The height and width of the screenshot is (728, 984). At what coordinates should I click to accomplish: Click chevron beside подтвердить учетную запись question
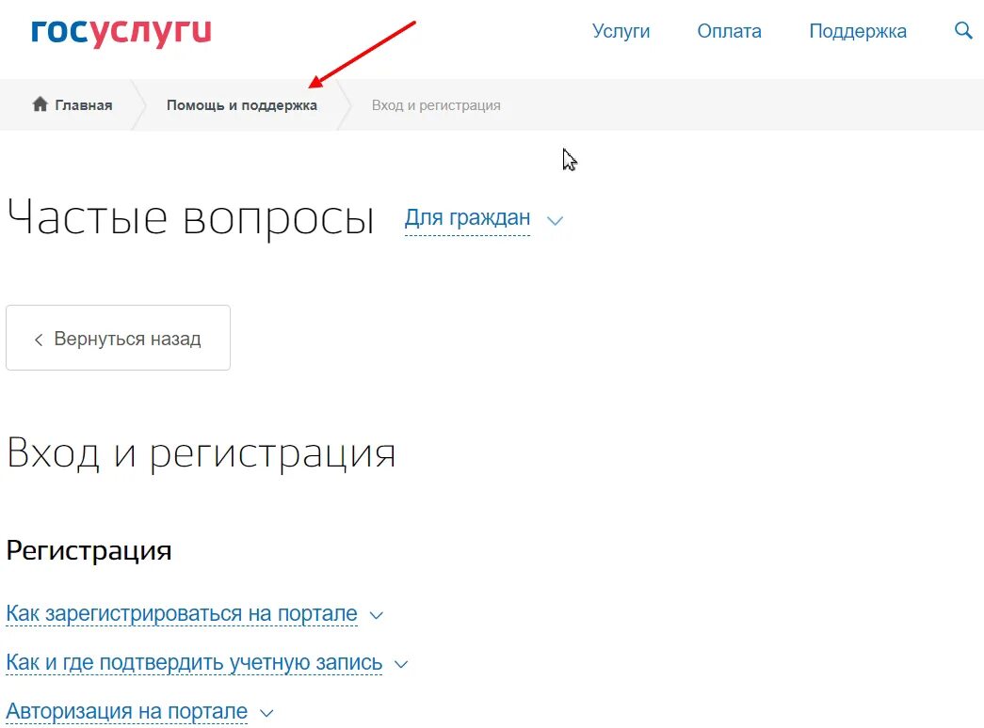[x=401, y=664]
